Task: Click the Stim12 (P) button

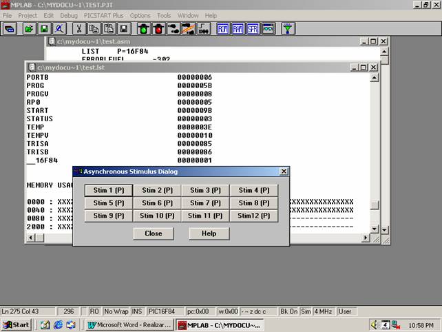Action: pyautogui.click(x=253, y=216)
